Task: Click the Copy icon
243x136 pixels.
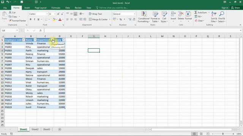Action: pos(10,17)
